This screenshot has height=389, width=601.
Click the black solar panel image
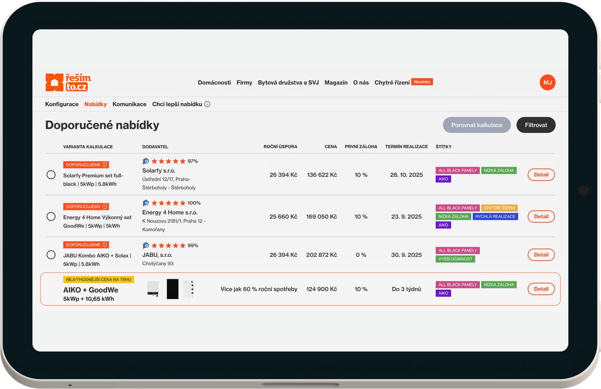pyautogui.click(x=172, y=289)
